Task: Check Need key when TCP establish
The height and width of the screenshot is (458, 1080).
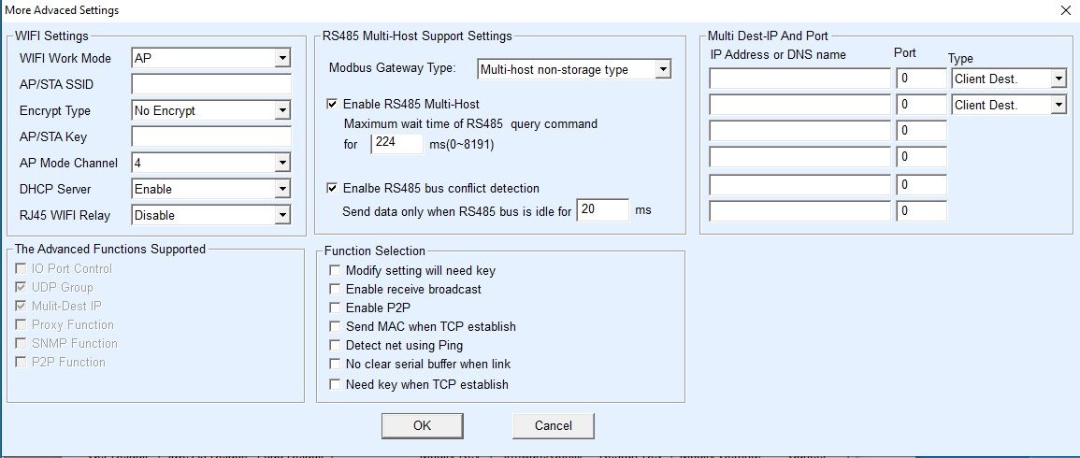Action: (x=335, y=384)
